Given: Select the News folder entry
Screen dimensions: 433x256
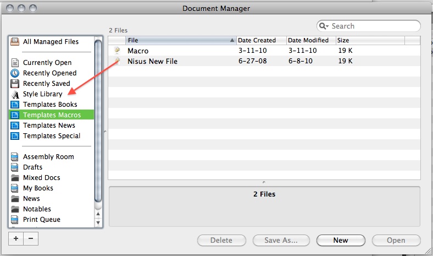Looking at the screenshot, I should coord(51,199).
